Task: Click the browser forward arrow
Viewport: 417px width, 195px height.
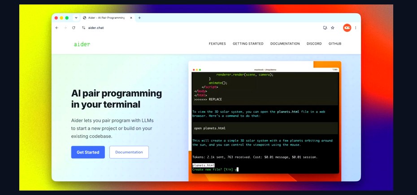Action: click(65, 28)
